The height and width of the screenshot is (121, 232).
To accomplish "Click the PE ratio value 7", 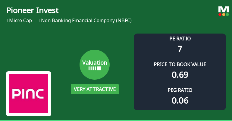I will 180,49.
